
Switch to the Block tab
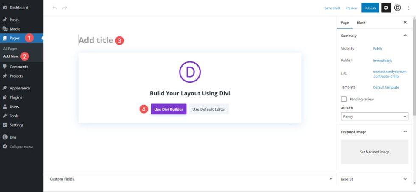click(x=361, y=22)
